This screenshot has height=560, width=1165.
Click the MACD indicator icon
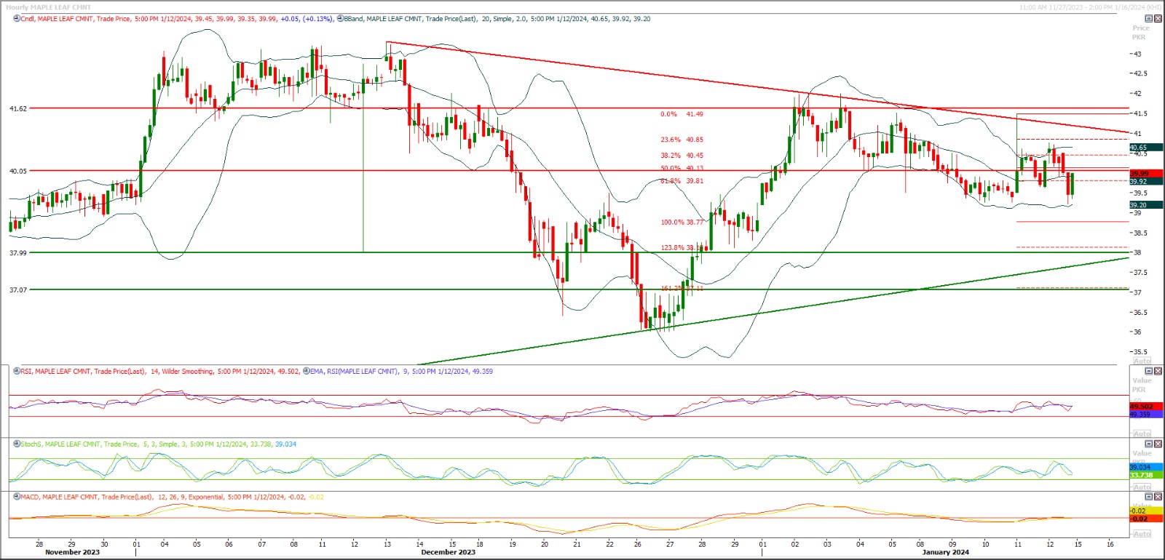click(x=17, y=497)
